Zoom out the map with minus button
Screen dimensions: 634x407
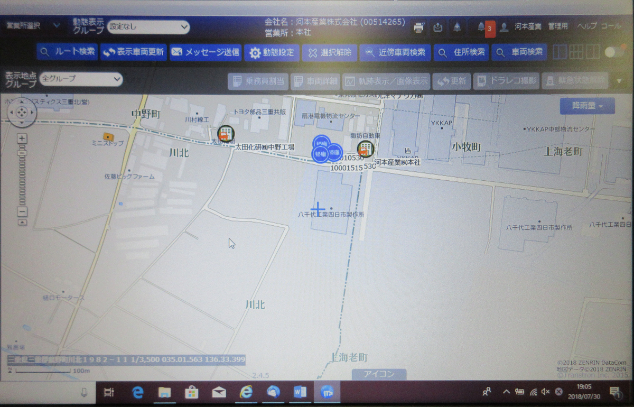point(22,212)
